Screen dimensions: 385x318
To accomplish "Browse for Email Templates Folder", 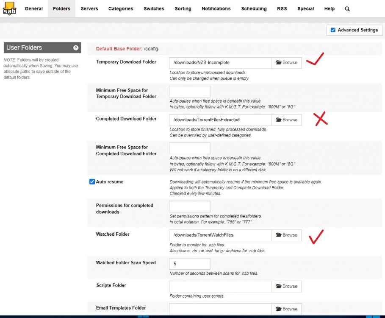I will click(287, 309).
